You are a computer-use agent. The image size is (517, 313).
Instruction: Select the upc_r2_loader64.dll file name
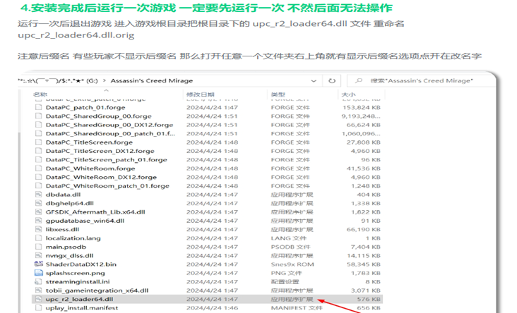(80, 299)
